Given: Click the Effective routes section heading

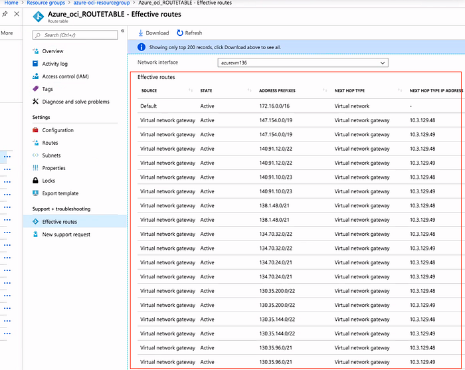Looking at the screenshot, I should [156, 77].
